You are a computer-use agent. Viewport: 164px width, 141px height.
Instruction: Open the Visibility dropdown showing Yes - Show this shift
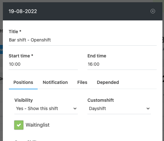coord(46,108)
